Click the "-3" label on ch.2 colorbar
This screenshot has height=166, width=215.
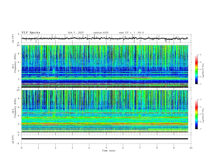tap(200, 100)
